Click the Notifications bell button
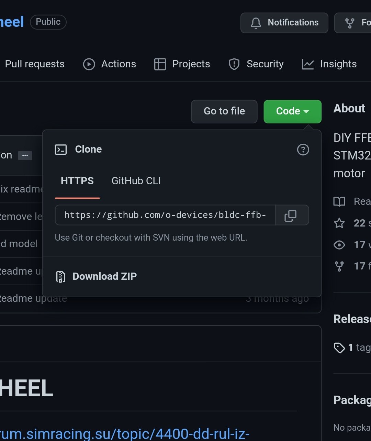The height and width of the screenshot is (441, 371). tap(284, 23)
